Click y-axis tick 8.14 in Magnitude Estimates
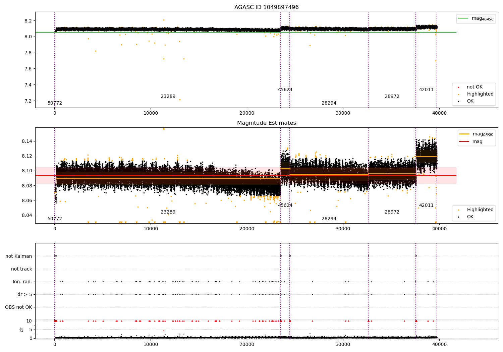Screen dimensions: 503x352 tap(27, 141)
